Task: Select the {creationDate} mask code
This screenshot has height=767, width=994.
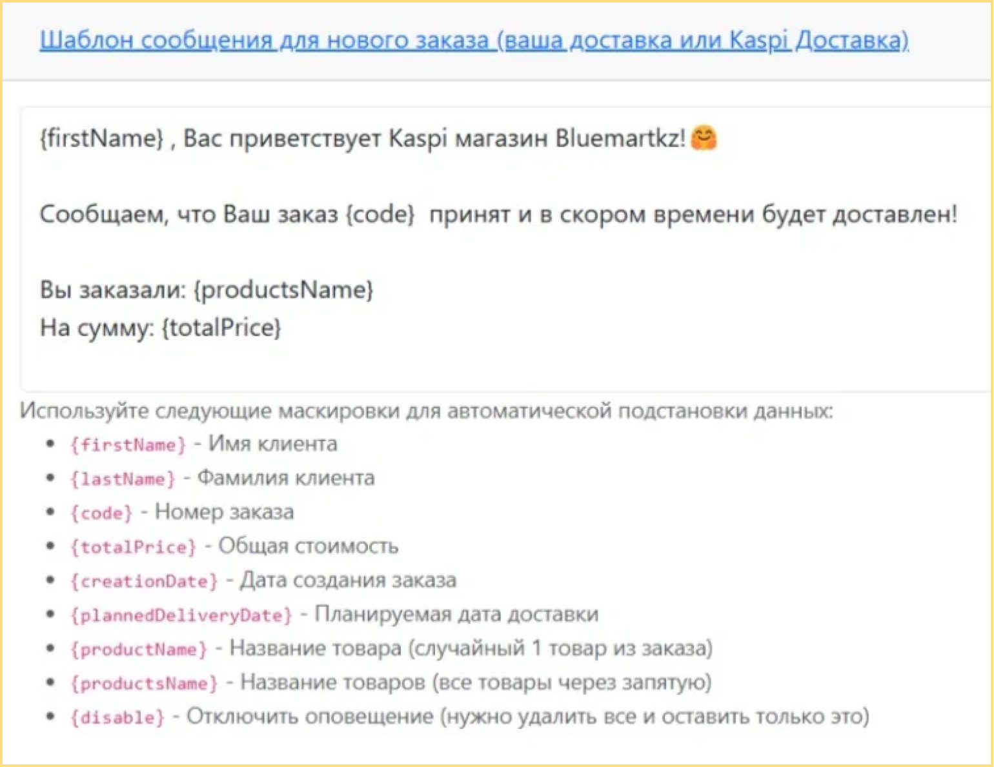Action: point(144,581)
